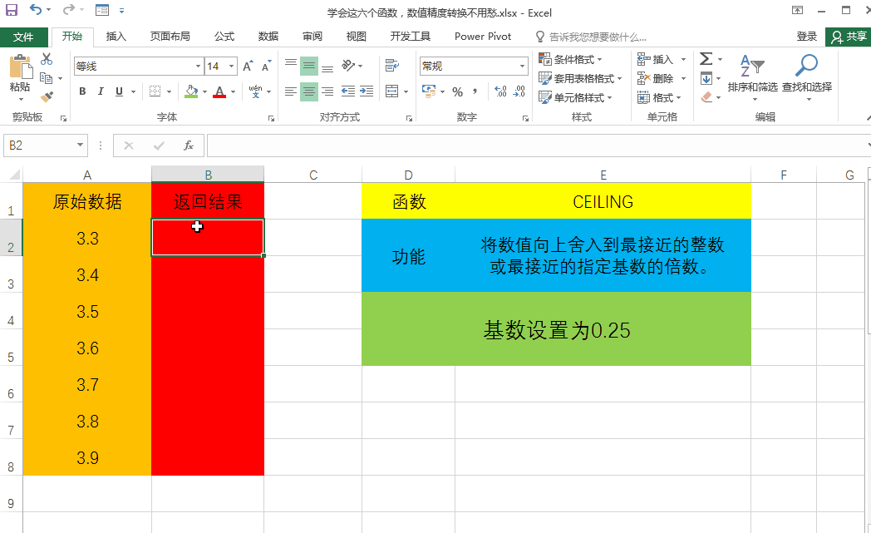
Task: Switch to the 数据 data tab
Action: point(268,37)
